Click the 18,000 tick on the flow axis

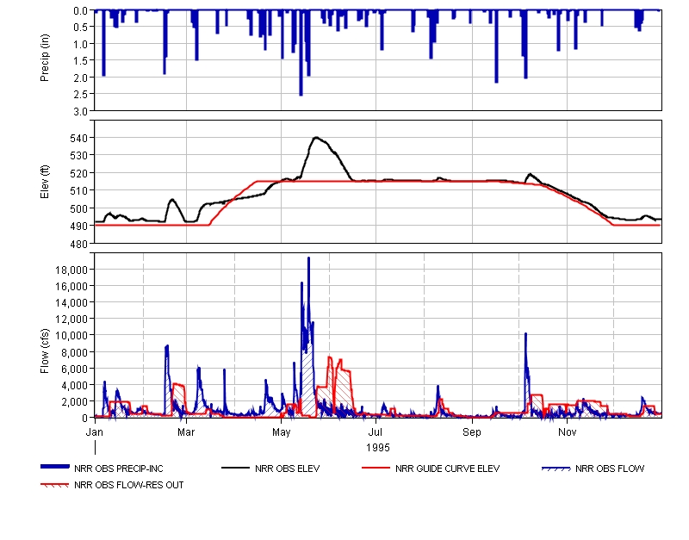(x=71, y=270)
